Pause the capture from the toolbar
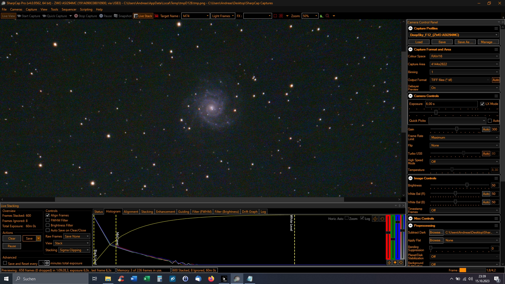The width and height of the screenshot is (505, 284). 105,16
